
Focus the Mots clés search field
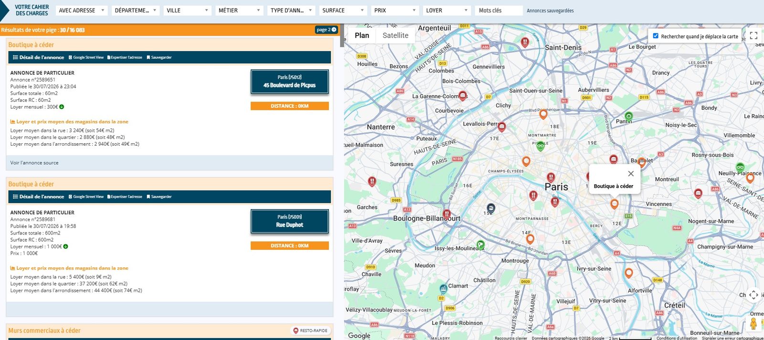click(x=499, y=10)
